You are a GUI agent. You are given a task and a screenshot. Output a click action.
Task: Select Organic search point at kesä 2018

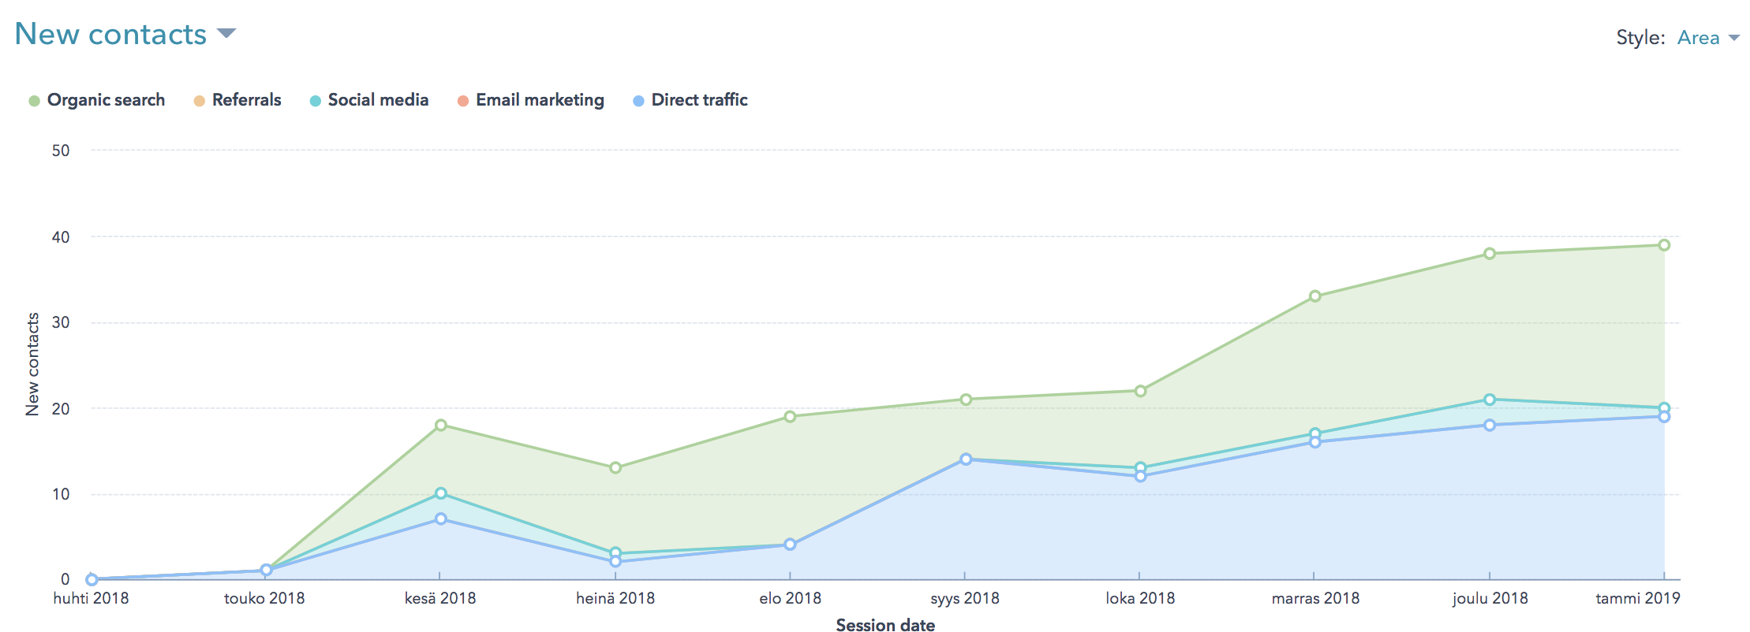(x=441, y=426)
